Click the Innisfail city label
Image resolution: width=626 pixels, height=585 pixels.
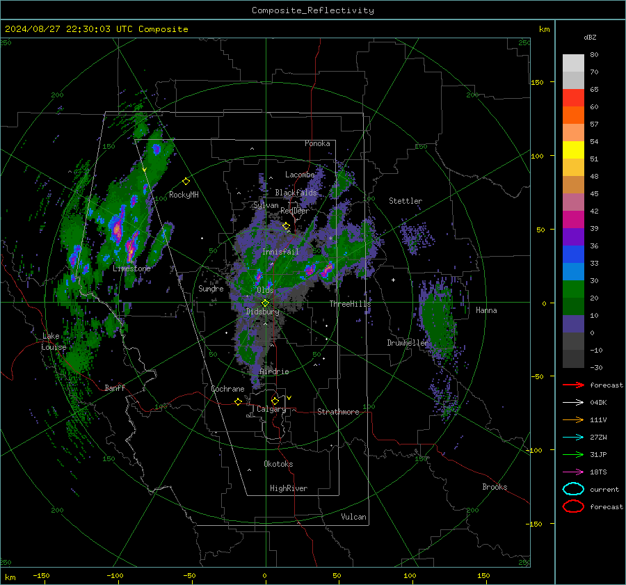[280, 252]
